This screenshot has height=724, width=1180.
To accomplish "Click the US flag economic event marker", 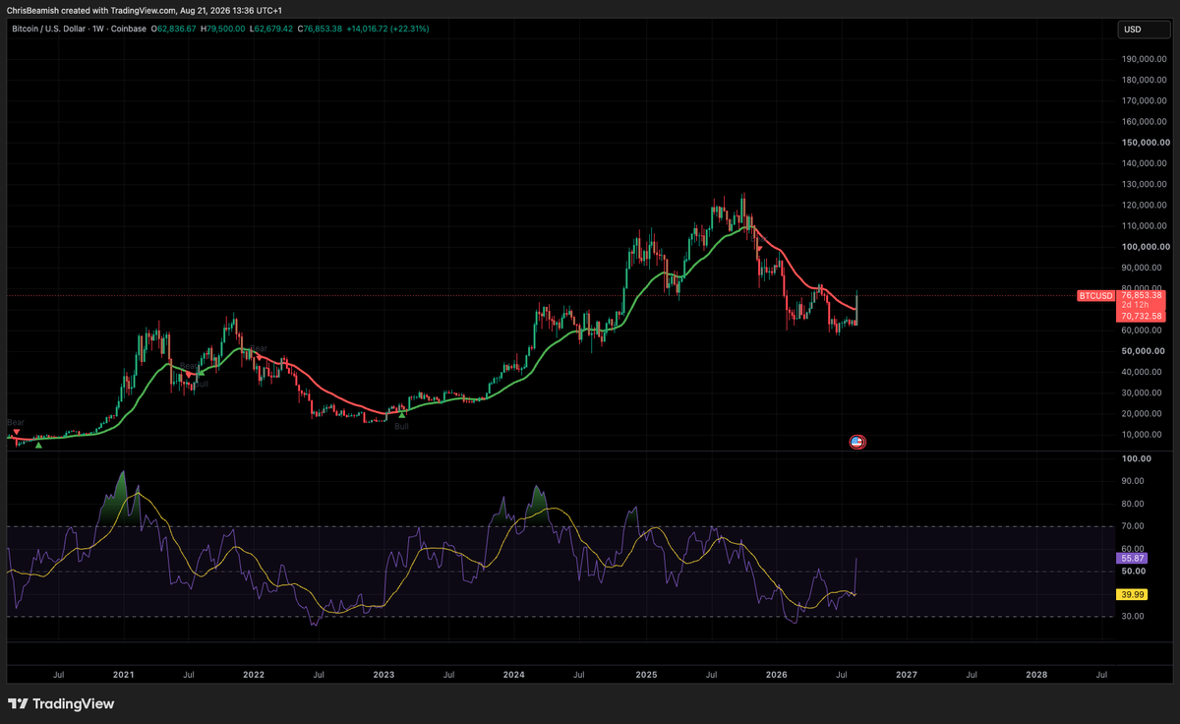I will (856, 442).
